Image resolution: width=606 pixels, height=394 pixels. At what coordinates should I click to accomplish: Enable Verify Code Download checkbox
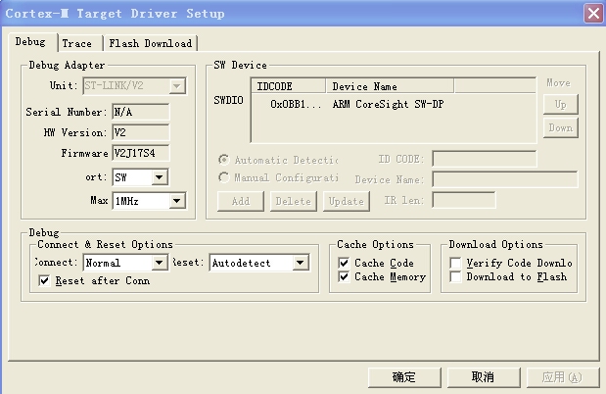point(455,263)
